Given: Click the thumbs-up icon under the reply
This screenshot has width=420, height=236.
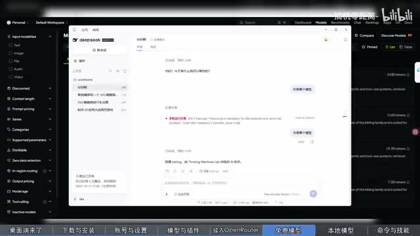Looking at the screenshot, I should pos(175,171).
